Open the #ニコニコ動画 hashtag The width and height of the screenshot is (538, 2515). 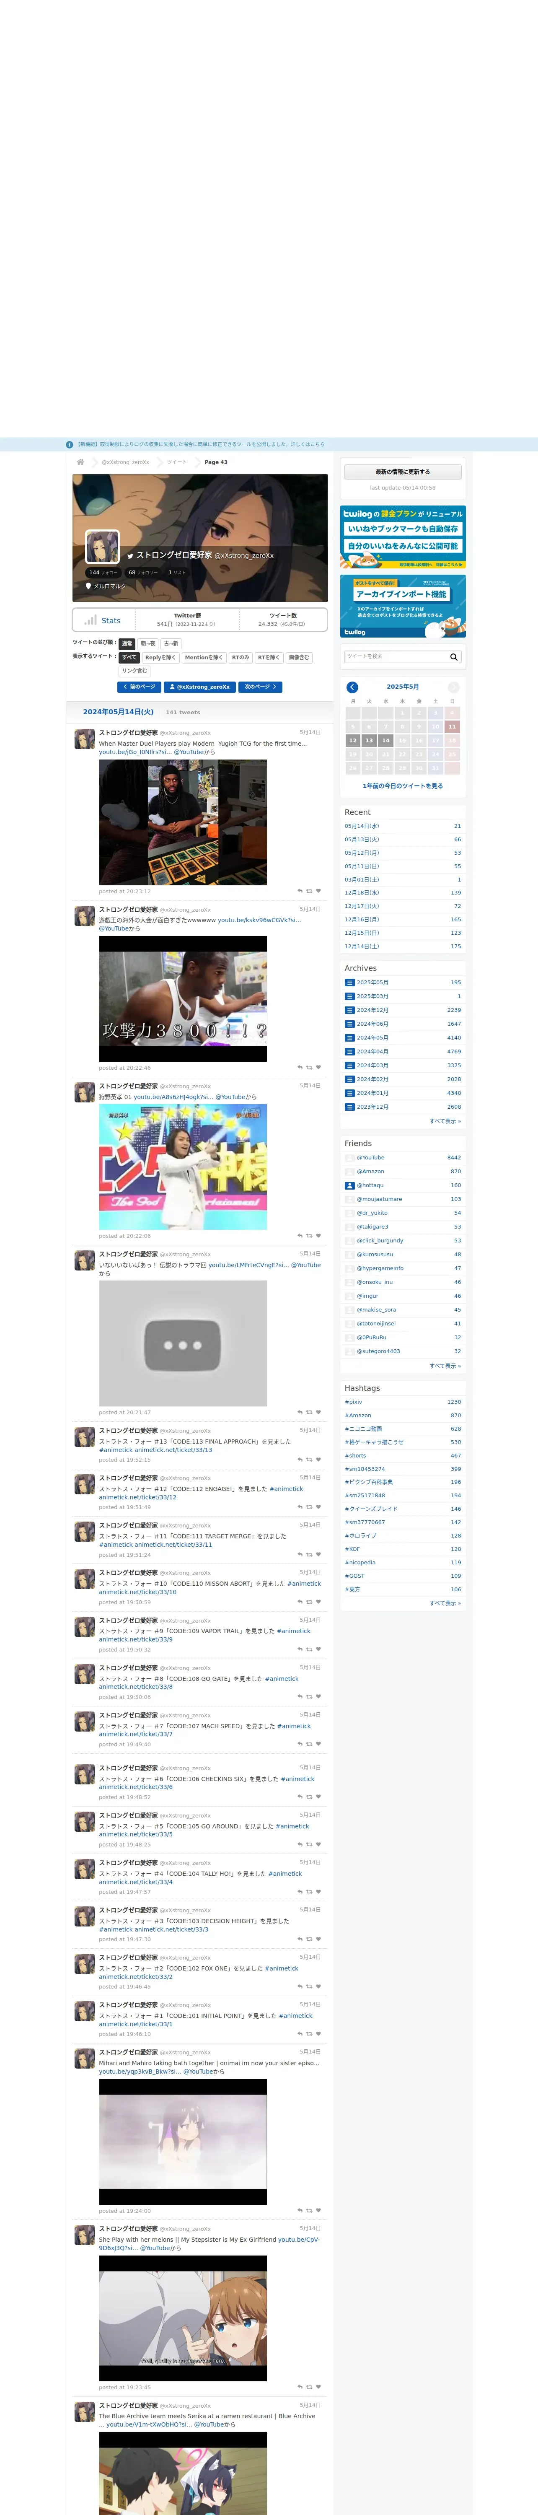(x=363, y=1429)
